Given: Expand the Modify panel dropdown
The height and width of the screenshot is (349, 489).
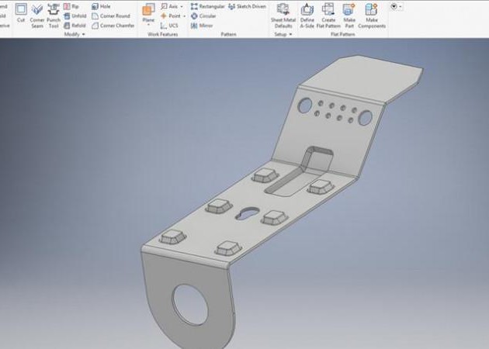Looking at the screenshot, I should pyautogui.click(x=84, y=34).
